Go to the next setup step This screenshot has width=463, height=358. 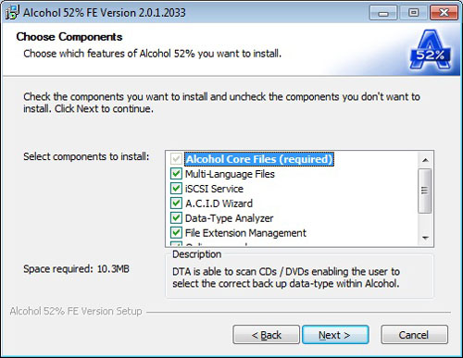click(335, 335)
